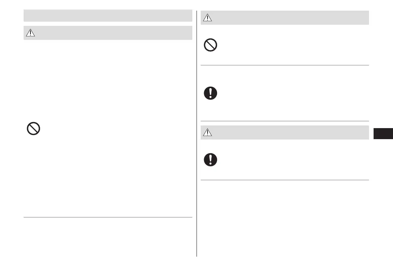Viewport: 393px width, 276px height.
Task: Select the prohibition symbol in the right column
Action: pos(211,46)
